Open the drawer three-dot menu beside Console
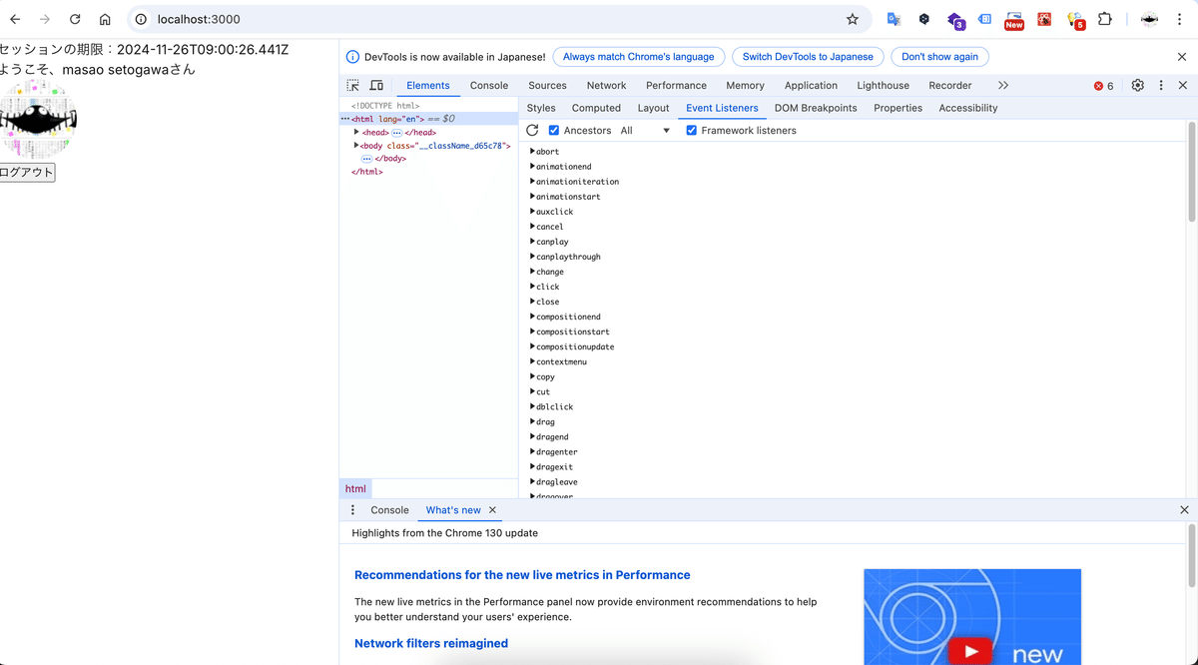The image size is (1198, 665). (x=352, y=510)
